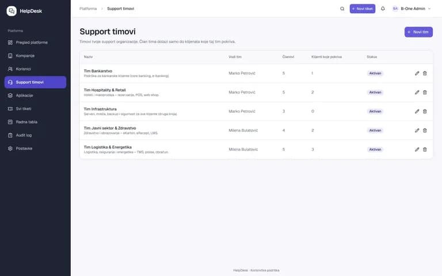Click the Novi tiket button
442x276 pixels.
pos(362,9)
